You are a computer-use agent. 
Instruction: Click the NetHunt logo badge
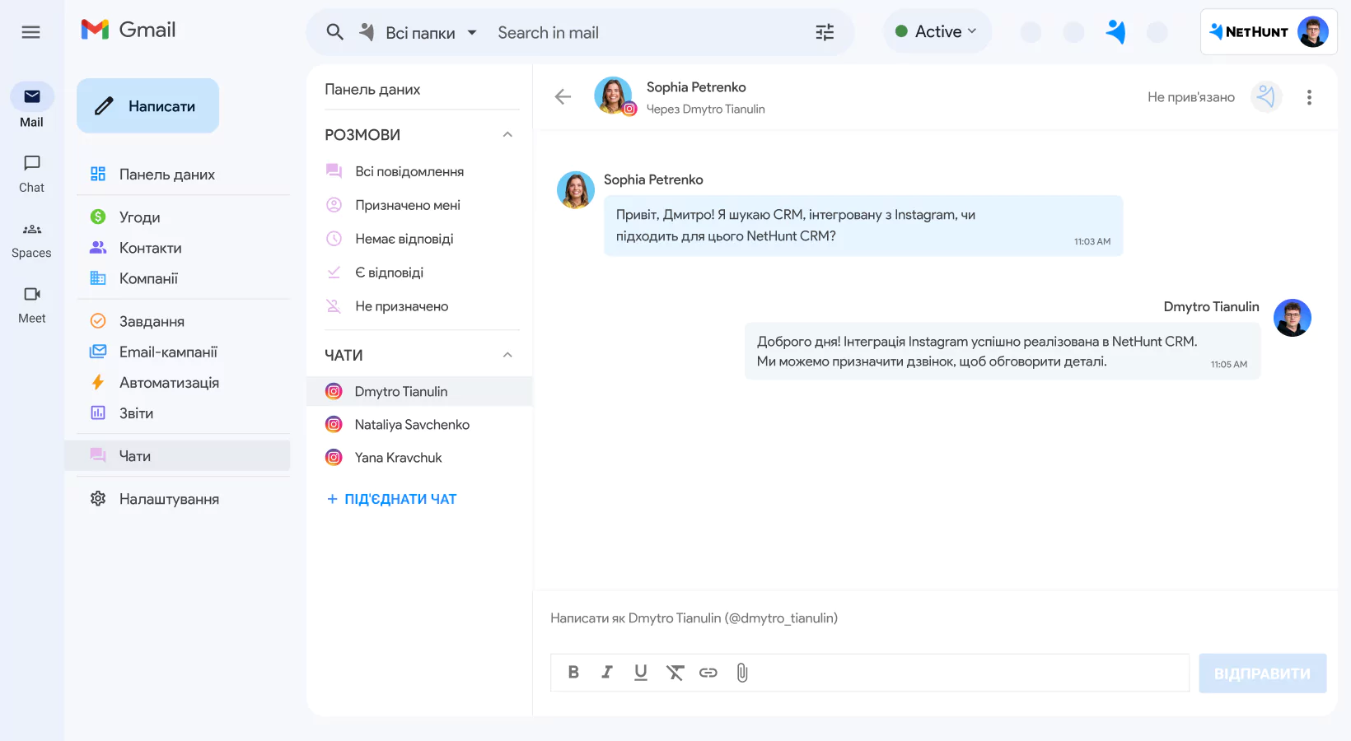[x=1249, y=32]
